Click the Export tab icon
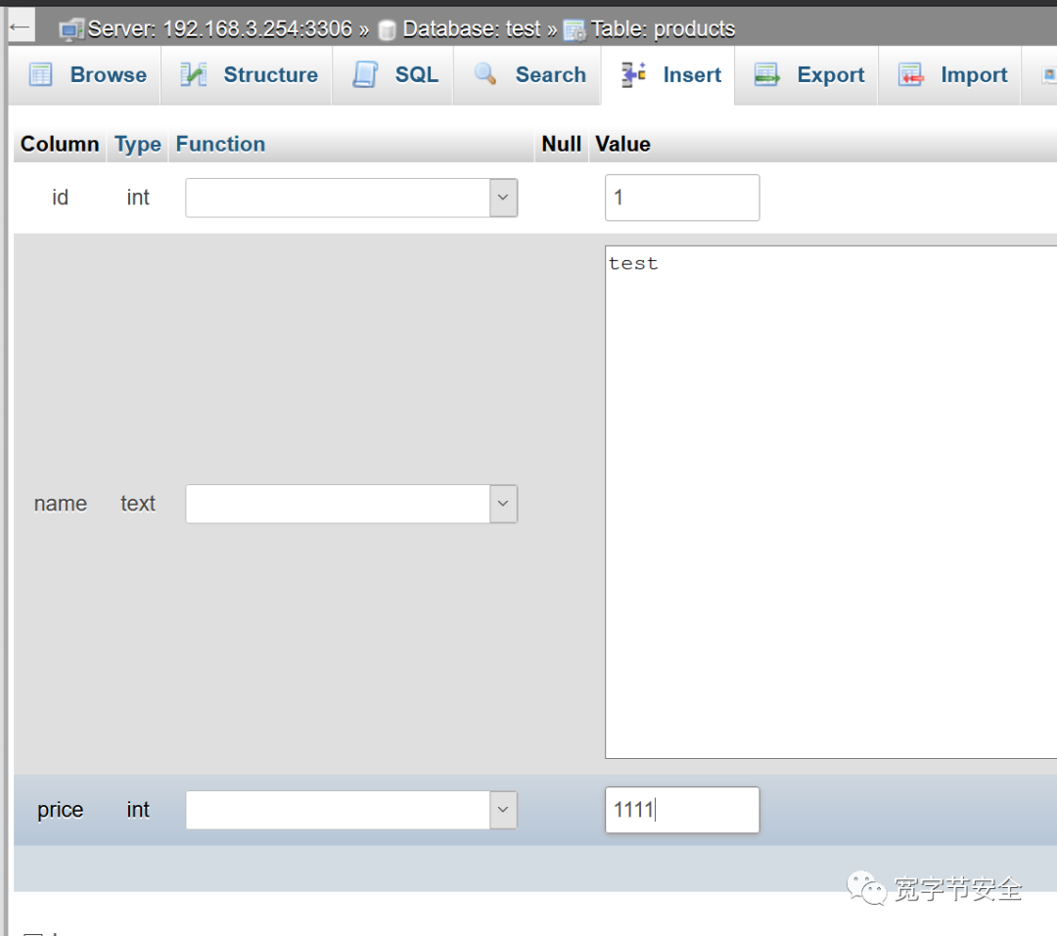 pos(766,74)
